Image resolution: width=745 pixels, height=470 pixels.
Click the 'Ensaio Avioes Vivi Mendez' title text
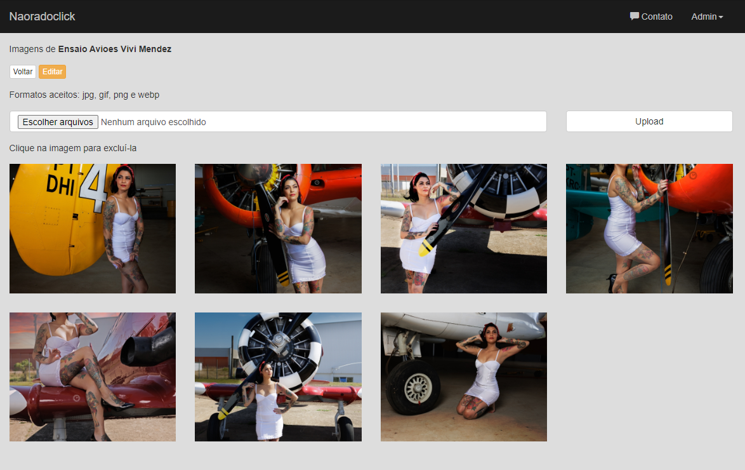(114, 49)
